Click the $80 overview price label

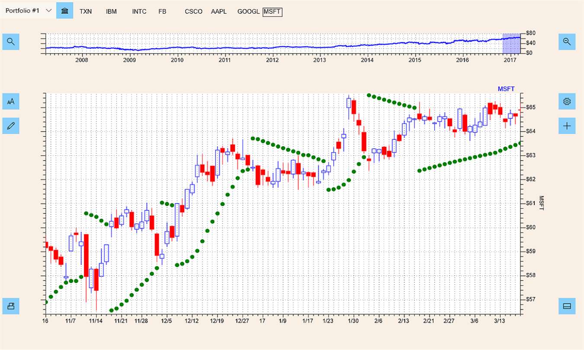click(x=531, y=33)
